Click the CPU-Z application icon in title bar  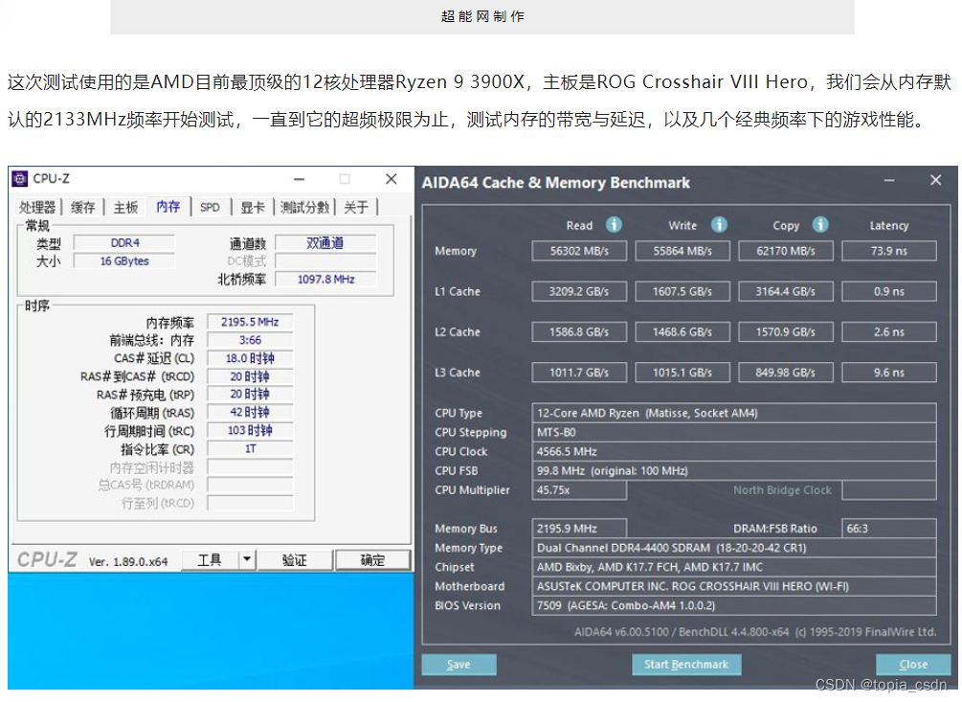(20, 178)
